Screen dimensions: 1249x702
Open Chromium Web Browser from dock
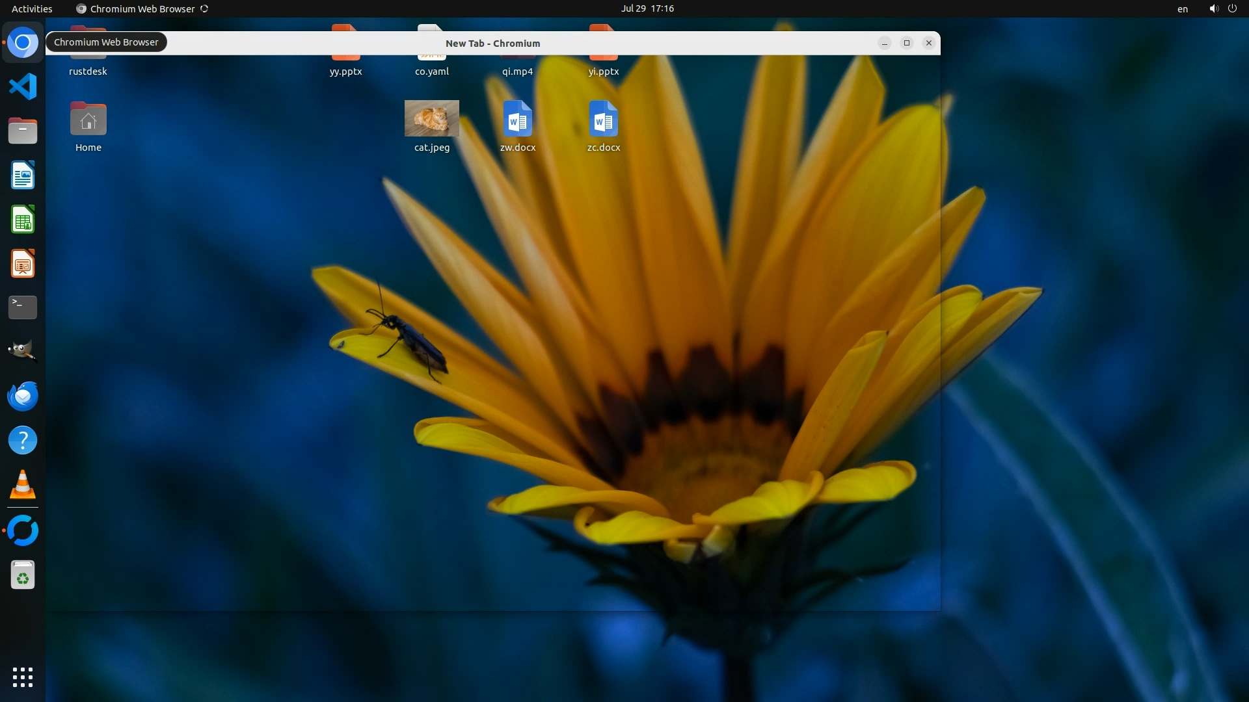tap(23, 43)
